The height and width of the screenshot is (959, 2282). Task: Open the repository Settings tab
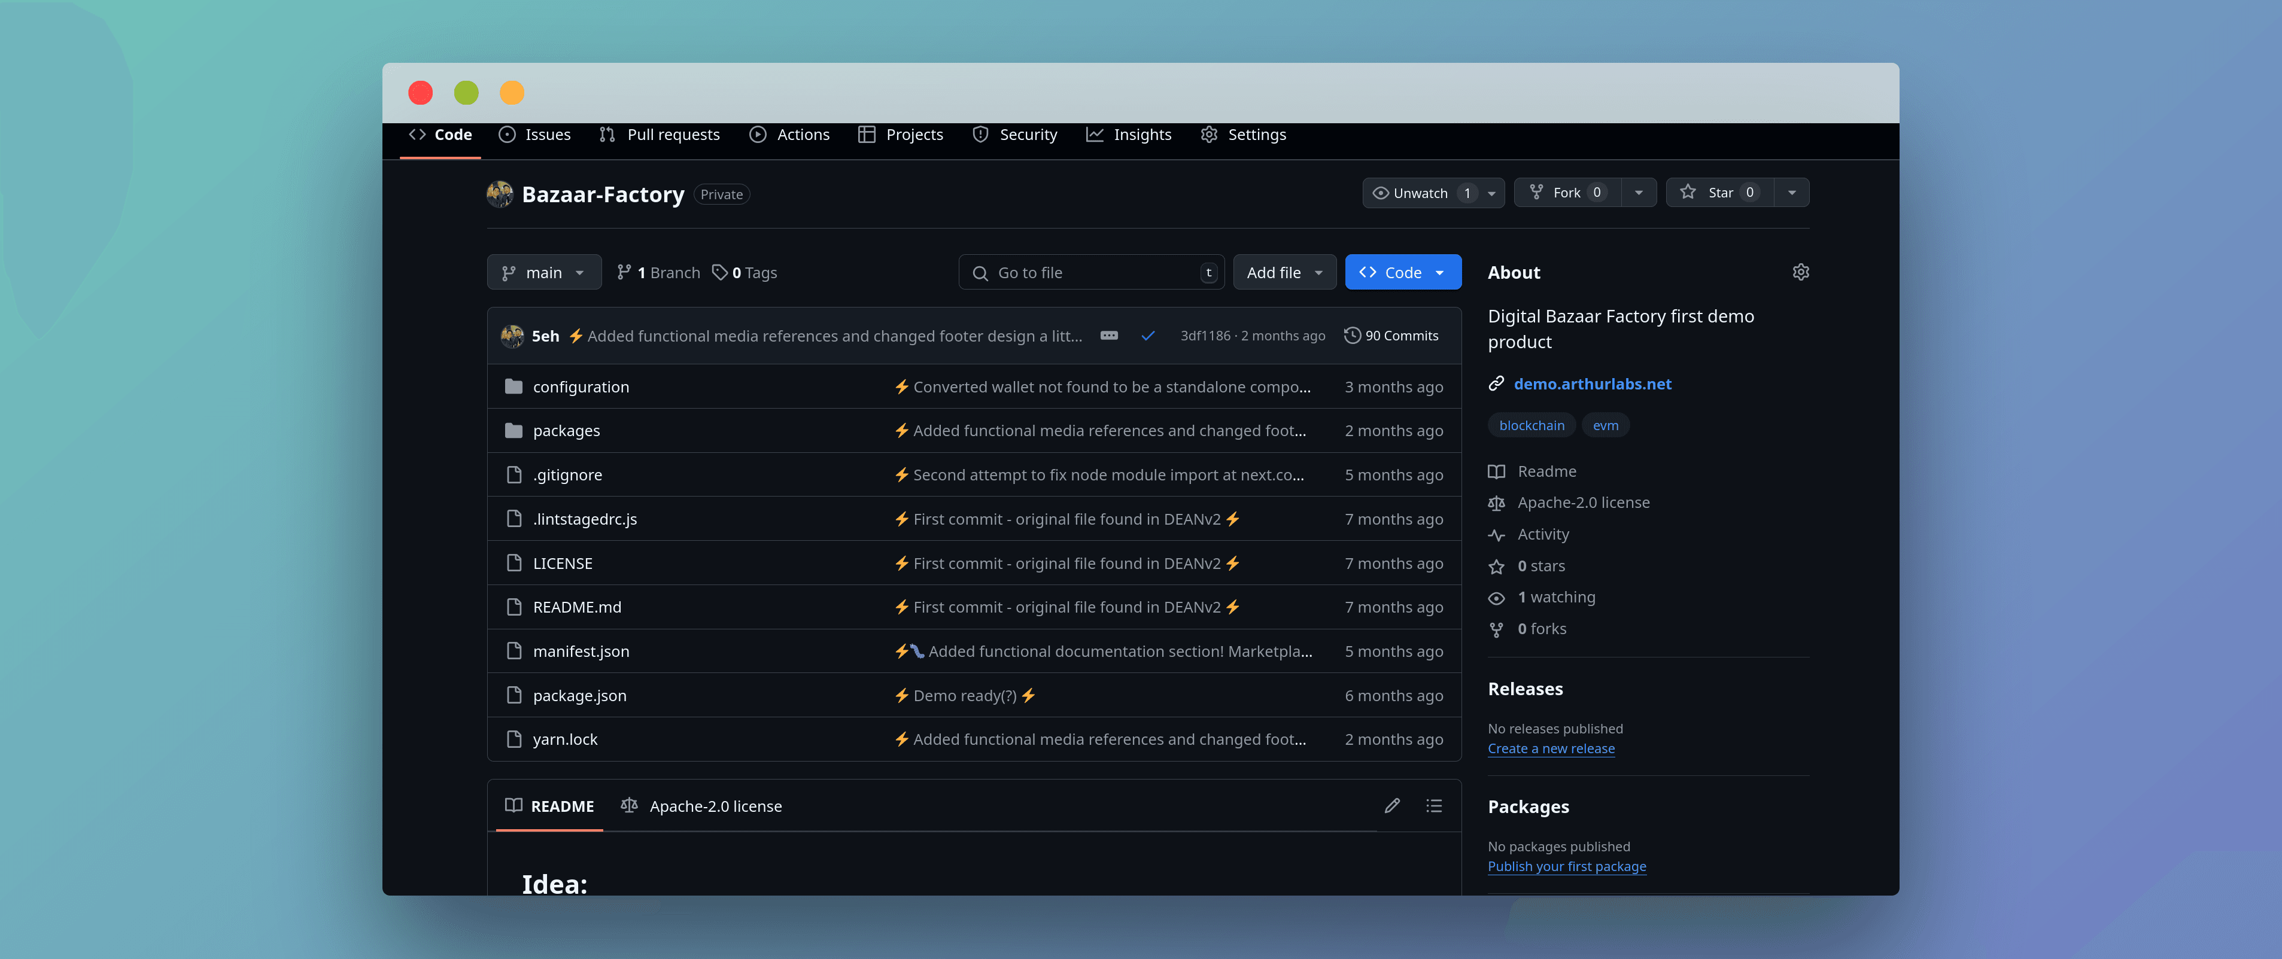pos(1243,135)
